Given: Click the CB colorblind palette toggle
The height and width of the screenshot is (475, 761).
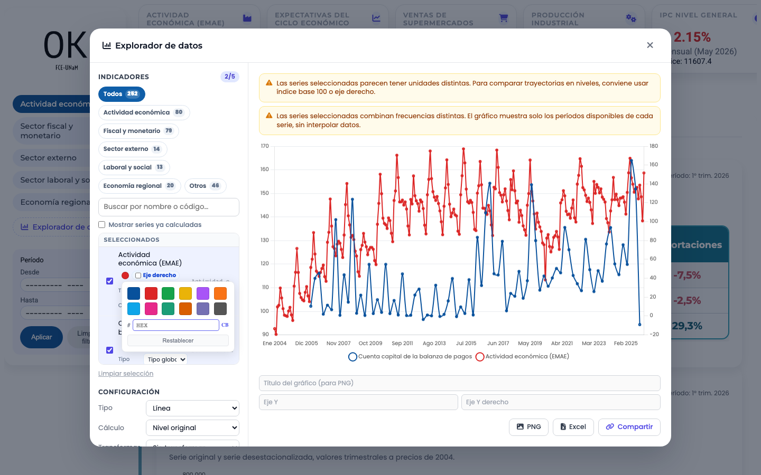Looking at the screenshot, I should tap(225, 325).
